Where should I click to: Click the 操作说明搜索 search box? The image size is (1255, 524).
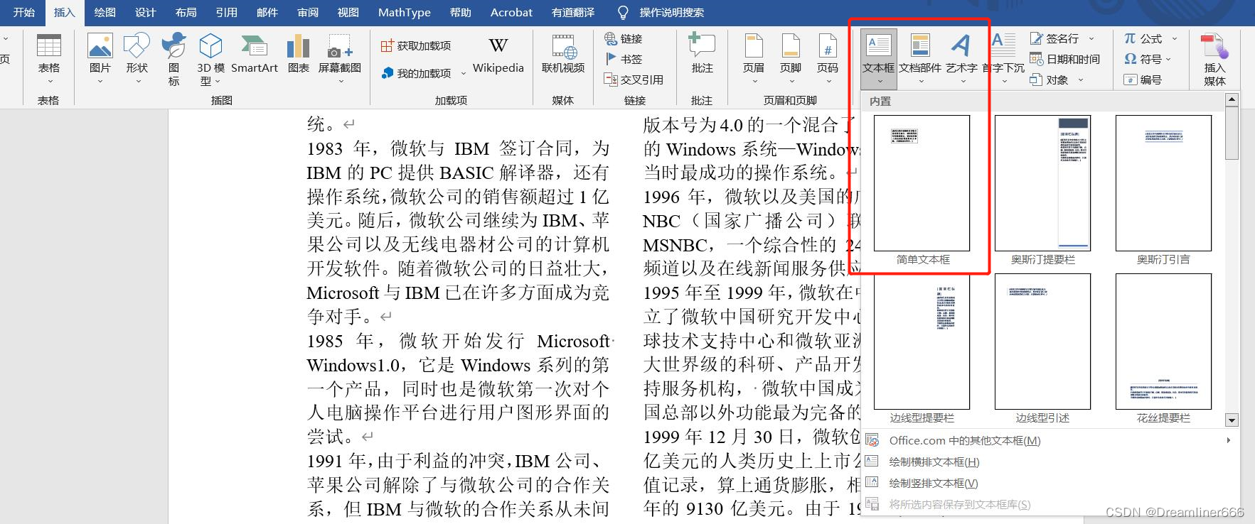[x=661, y=12]
